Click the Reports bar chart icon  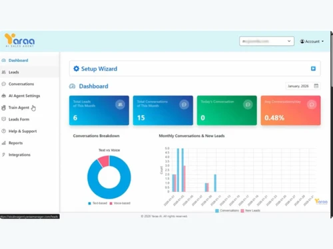tap(3, 143)
